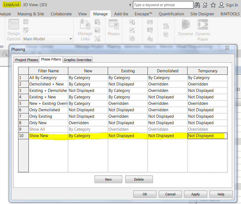The height and width of the screenshot is (204, 241).
Task: Open Help from the Phasing dialog
Action: click(x=221, y=194)
